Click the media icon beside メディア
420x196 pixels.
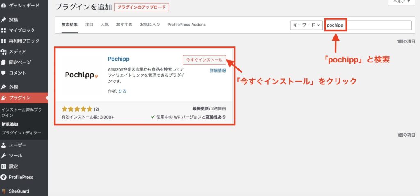3,52
